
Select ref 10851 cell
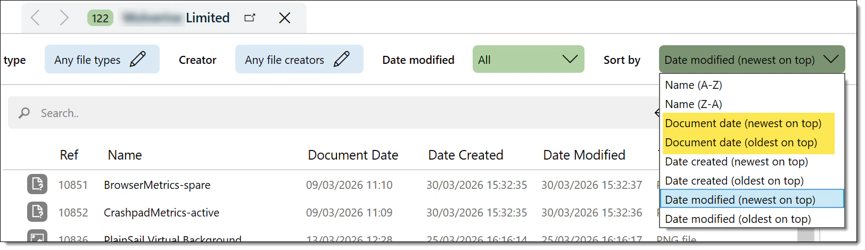coord(73,185)
